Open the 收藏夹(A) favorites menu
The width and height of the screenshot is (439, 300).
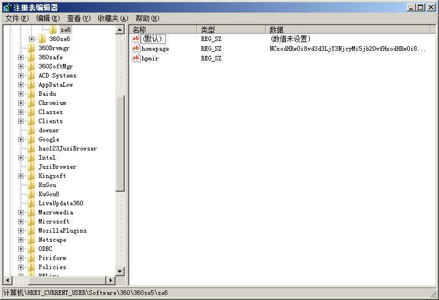113,18
